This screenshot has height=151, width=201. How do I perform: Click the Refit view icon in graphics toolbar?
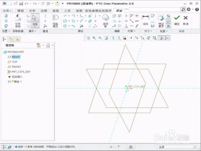pos(88,38)
